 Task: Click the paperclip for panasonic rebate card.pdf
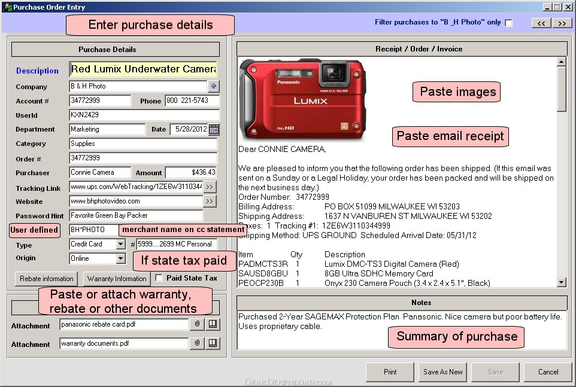[197, 324]
